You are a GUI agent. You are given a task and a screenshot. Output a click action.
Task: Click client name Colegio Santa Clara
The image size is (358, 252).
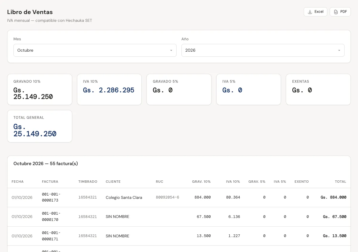click(x=124, y=198)
